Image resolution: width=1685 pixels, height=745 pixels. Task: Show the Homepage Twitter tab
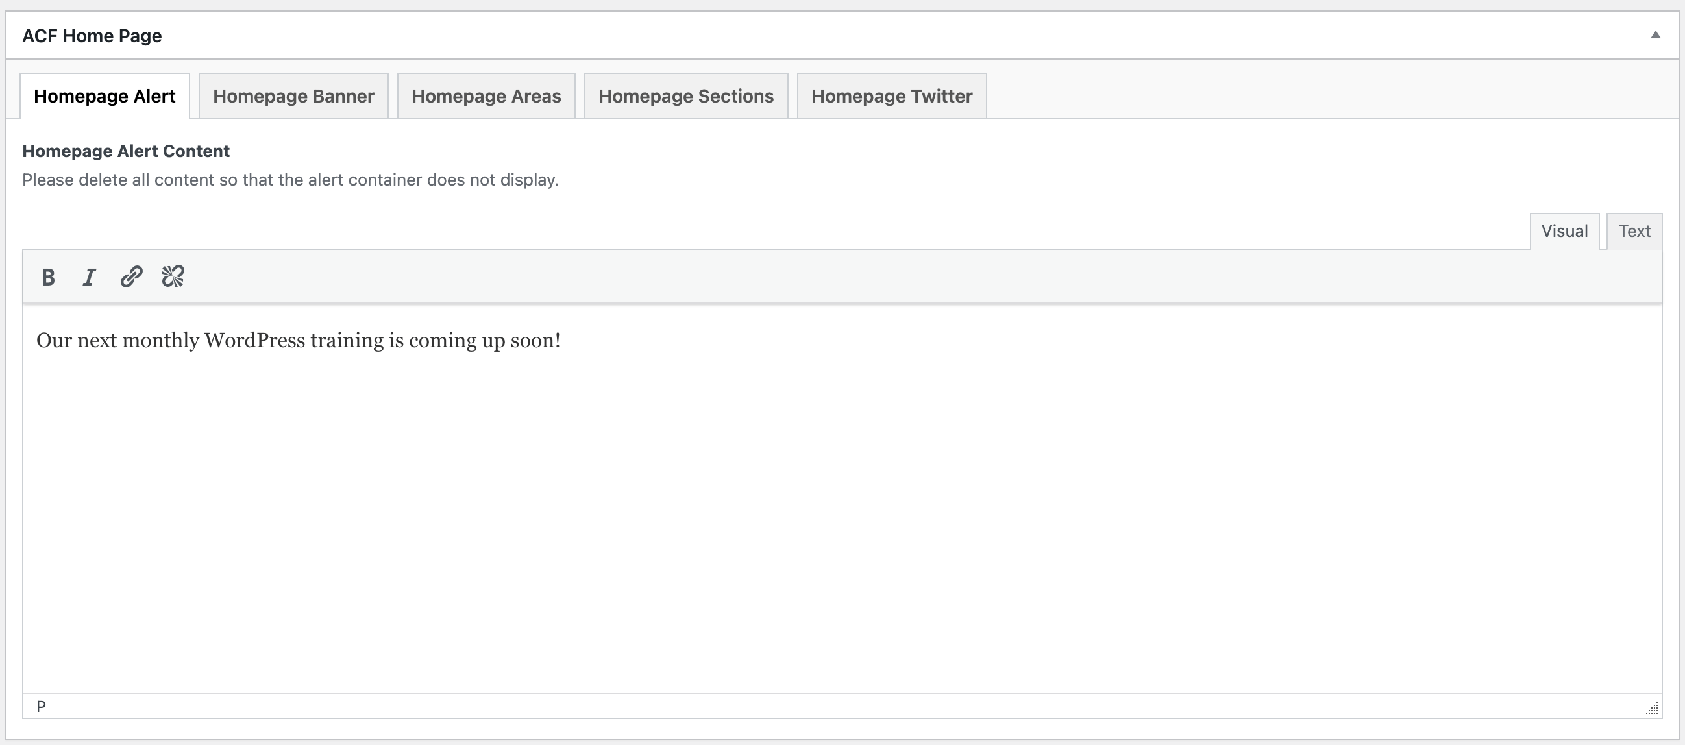(892, 96)
